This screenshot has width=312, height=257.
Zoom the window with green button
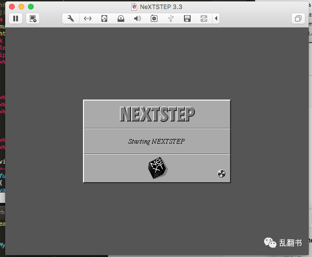click(31, 7)
